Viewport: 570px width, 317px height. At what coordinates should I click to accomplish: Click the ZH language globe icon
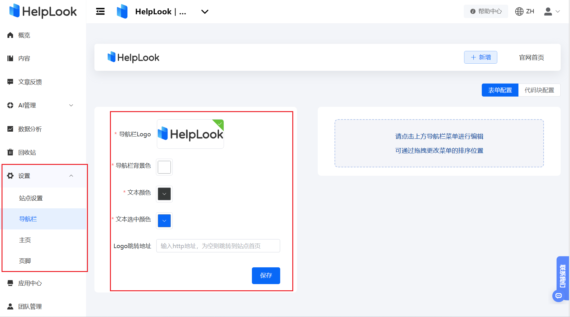click(x=519, y=11)
